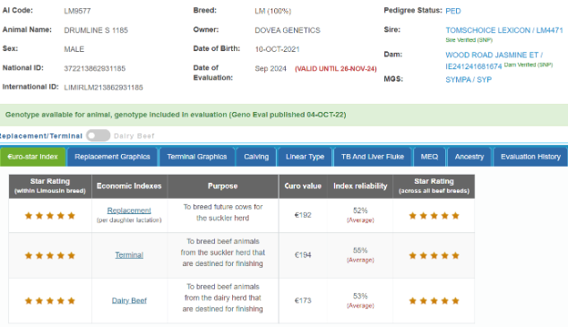Screen dimensions: 568x327
Task: Click the PED pedigree status link
Action: (453, 11)
